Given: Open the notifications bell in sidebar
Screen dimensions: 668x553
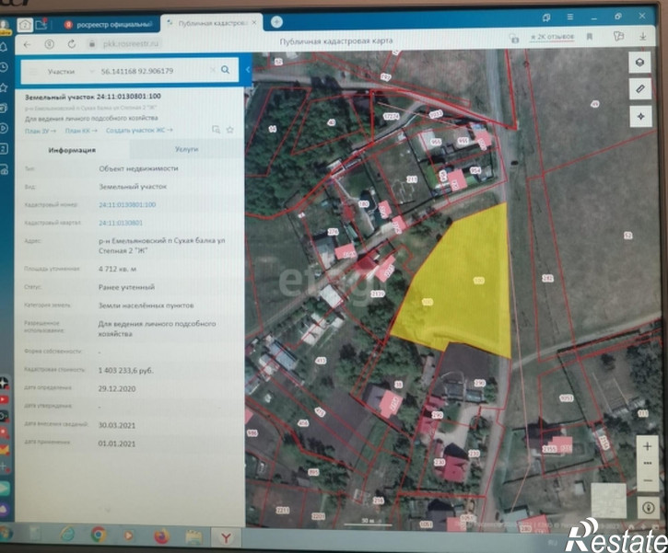Looking at the screenshot, I should 4,47.
